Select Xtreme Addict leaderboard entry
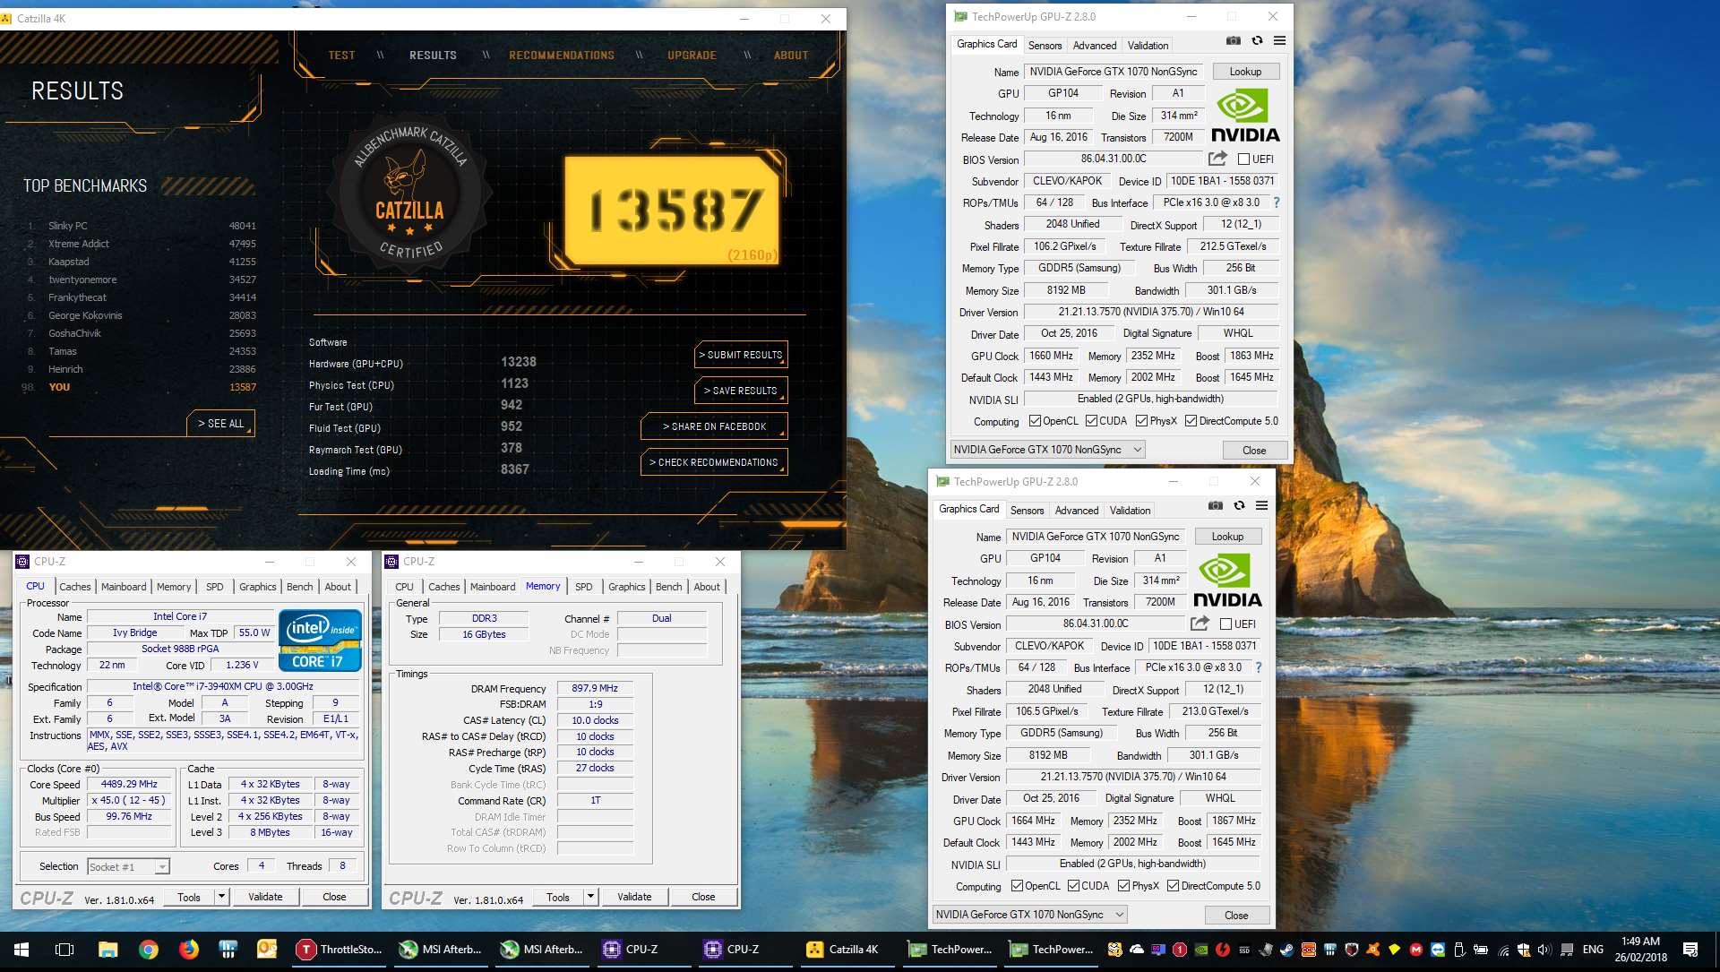Screen dimensions: 1720x972 pos(141,244)
